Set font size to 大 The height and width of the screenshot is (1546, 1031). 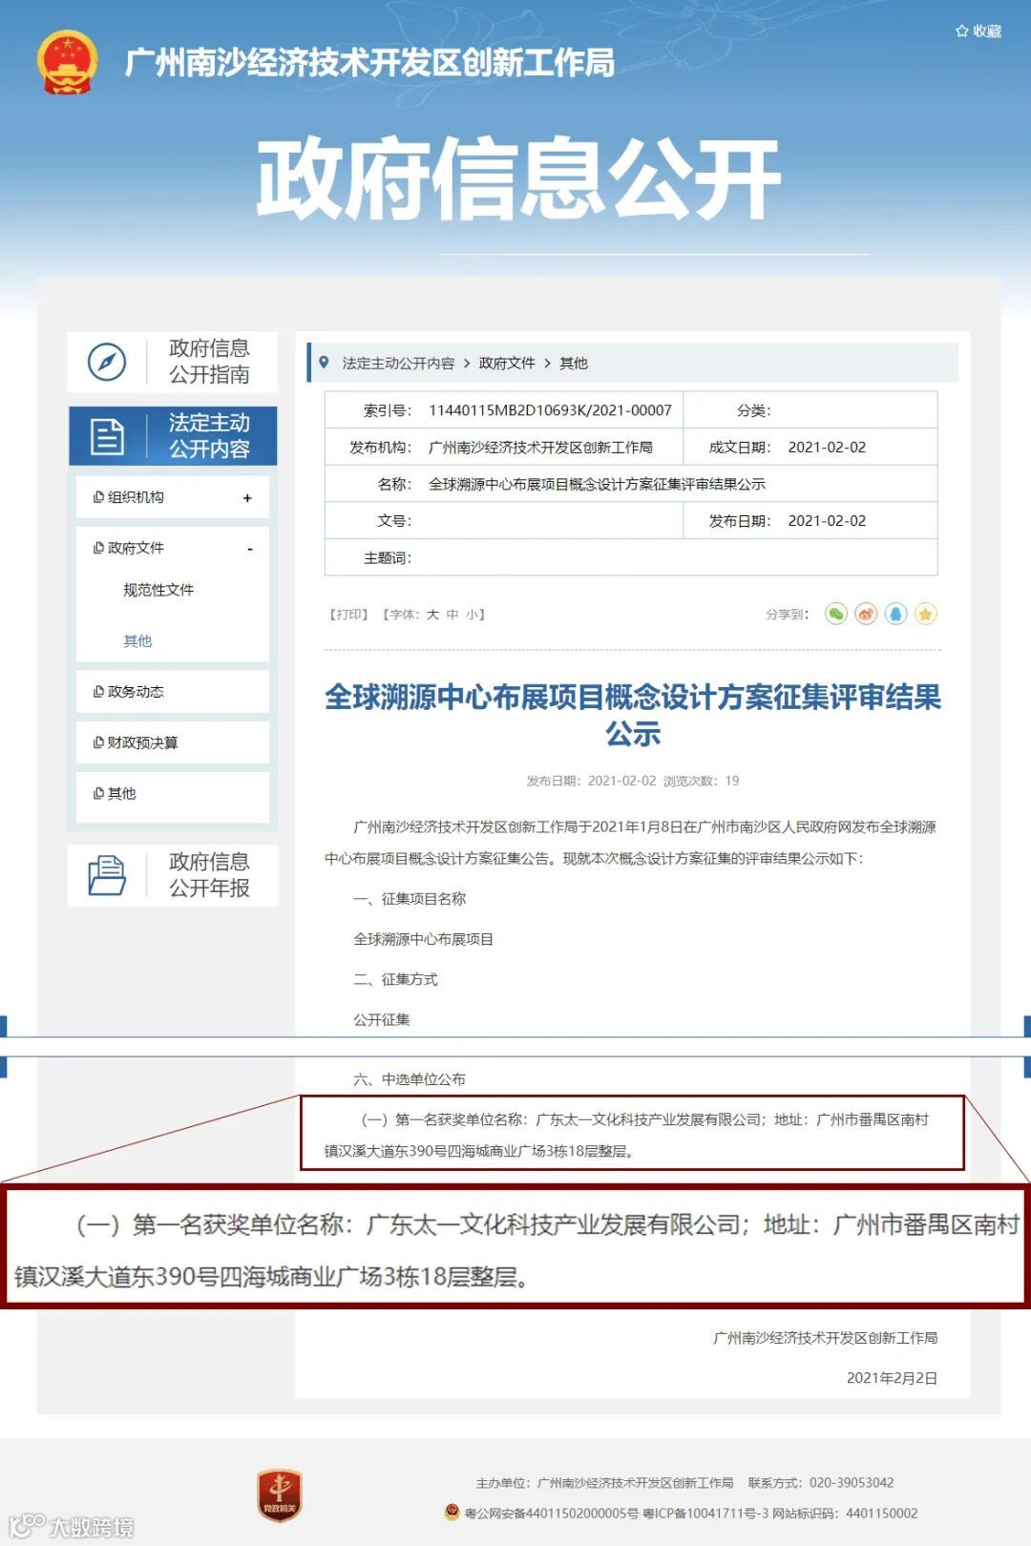tap(432, 615)
